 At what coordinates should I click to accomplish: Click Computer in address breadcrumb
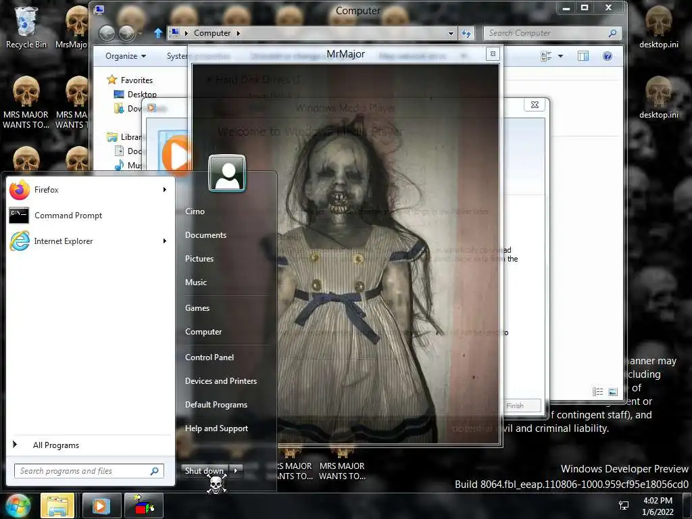click(212, 33)
